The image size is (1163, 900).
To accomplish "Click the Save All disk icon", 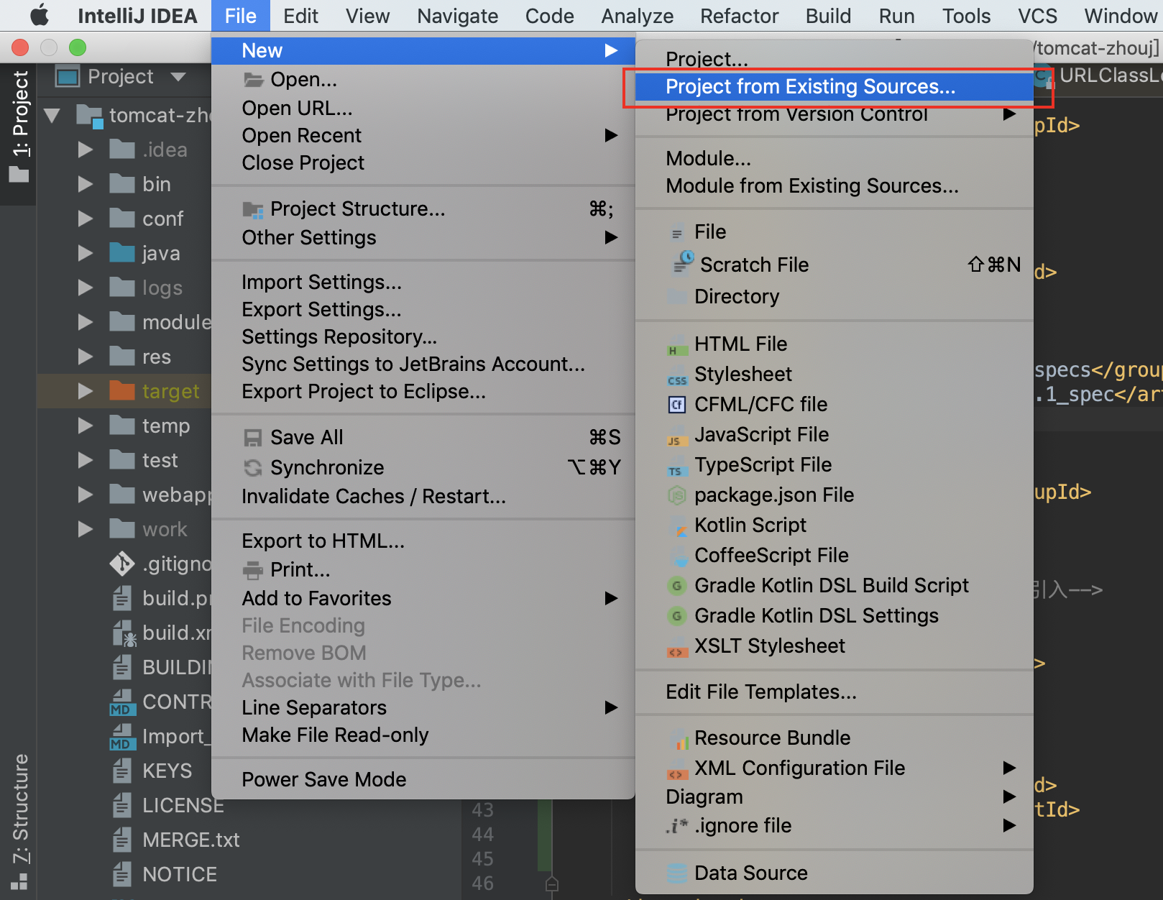I will 253,438.
